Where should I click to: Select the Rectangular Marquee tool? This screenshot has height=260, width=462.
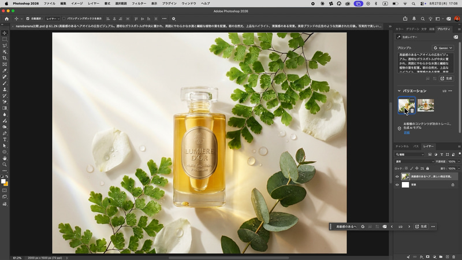(x=5, y=39)
